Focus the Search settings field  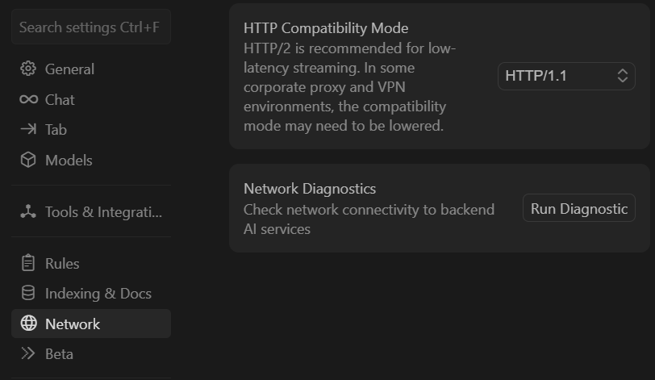point(91,27)
